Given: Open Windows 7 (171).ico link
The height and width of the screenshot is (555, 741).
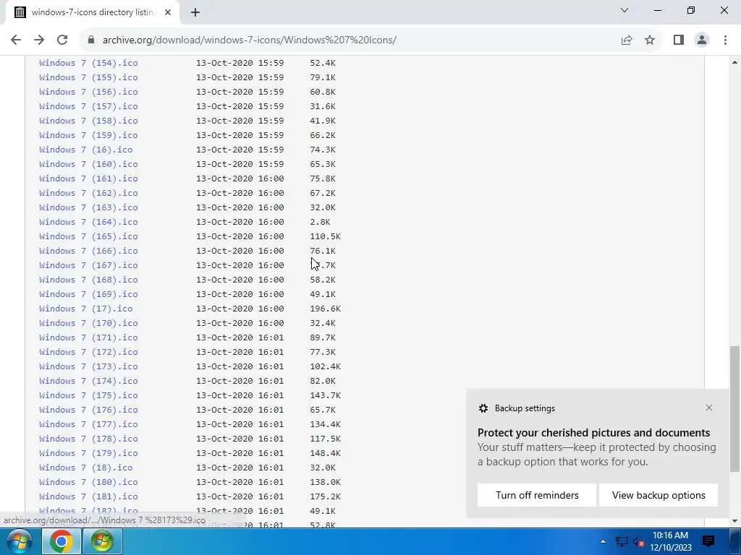Looking at the screenshot, I should point(88,337).
